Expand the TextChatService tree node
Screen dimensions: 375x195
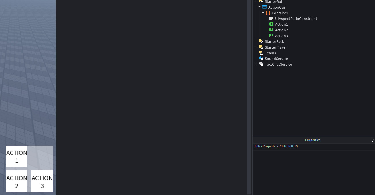(256, 64)
